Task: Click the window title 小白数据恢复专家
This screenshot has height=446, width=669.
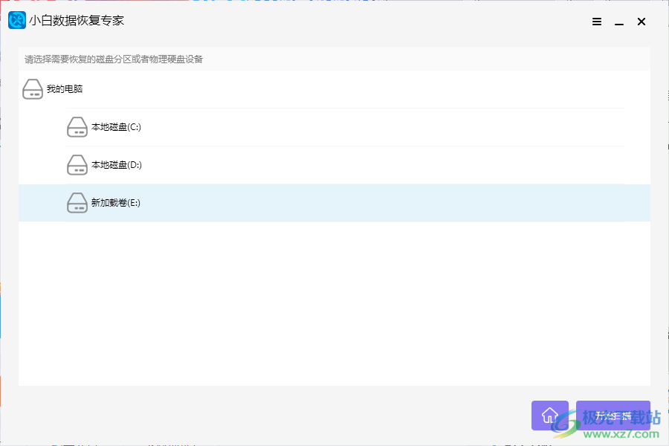Action: click(77, 21)
